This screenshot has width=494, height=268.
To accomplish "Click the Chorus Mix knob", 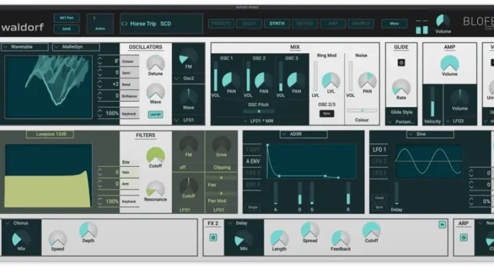I will tap(21, 239).
